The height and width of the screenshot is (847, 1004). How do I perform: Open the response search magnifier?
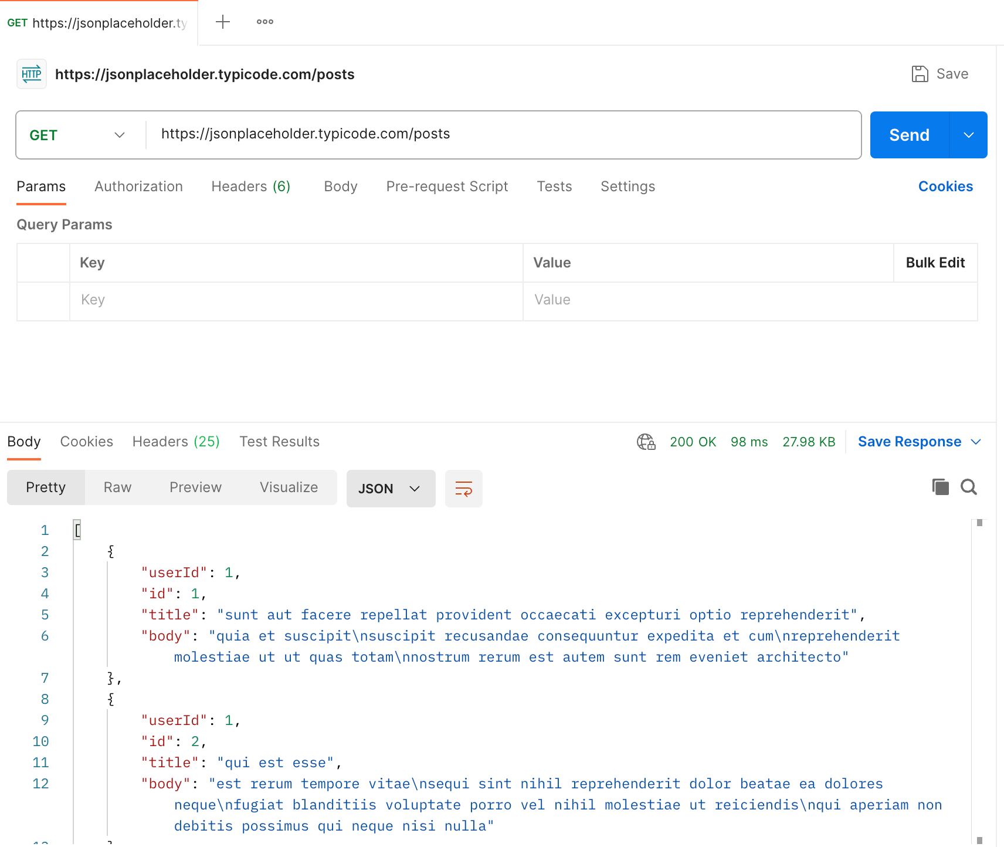[969, 487]
